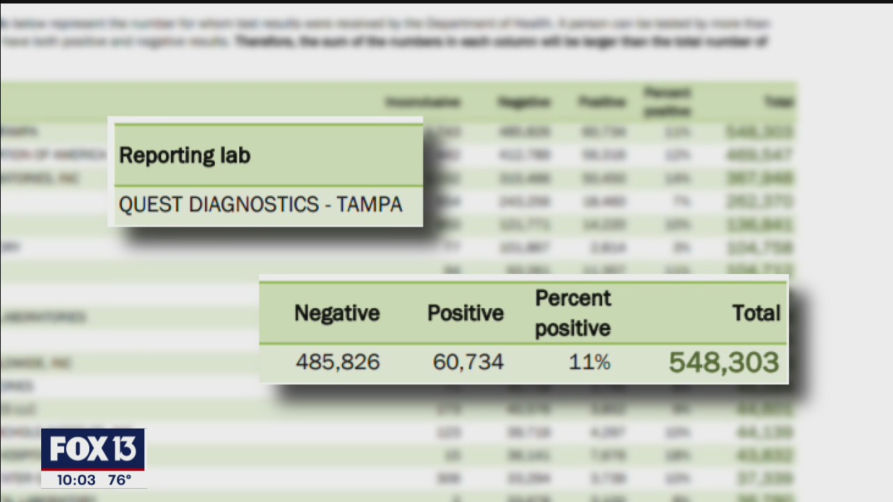893x502 pixels.
Task: Click the 'Total' column header in callout
Action: 756,313
